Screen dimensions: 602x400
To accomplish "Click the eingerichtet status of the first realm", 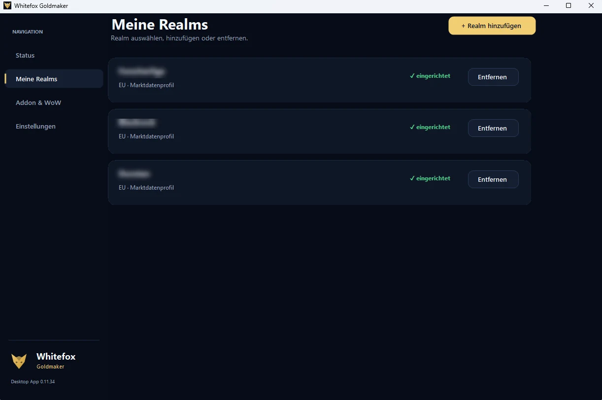I will pos(430,76).
